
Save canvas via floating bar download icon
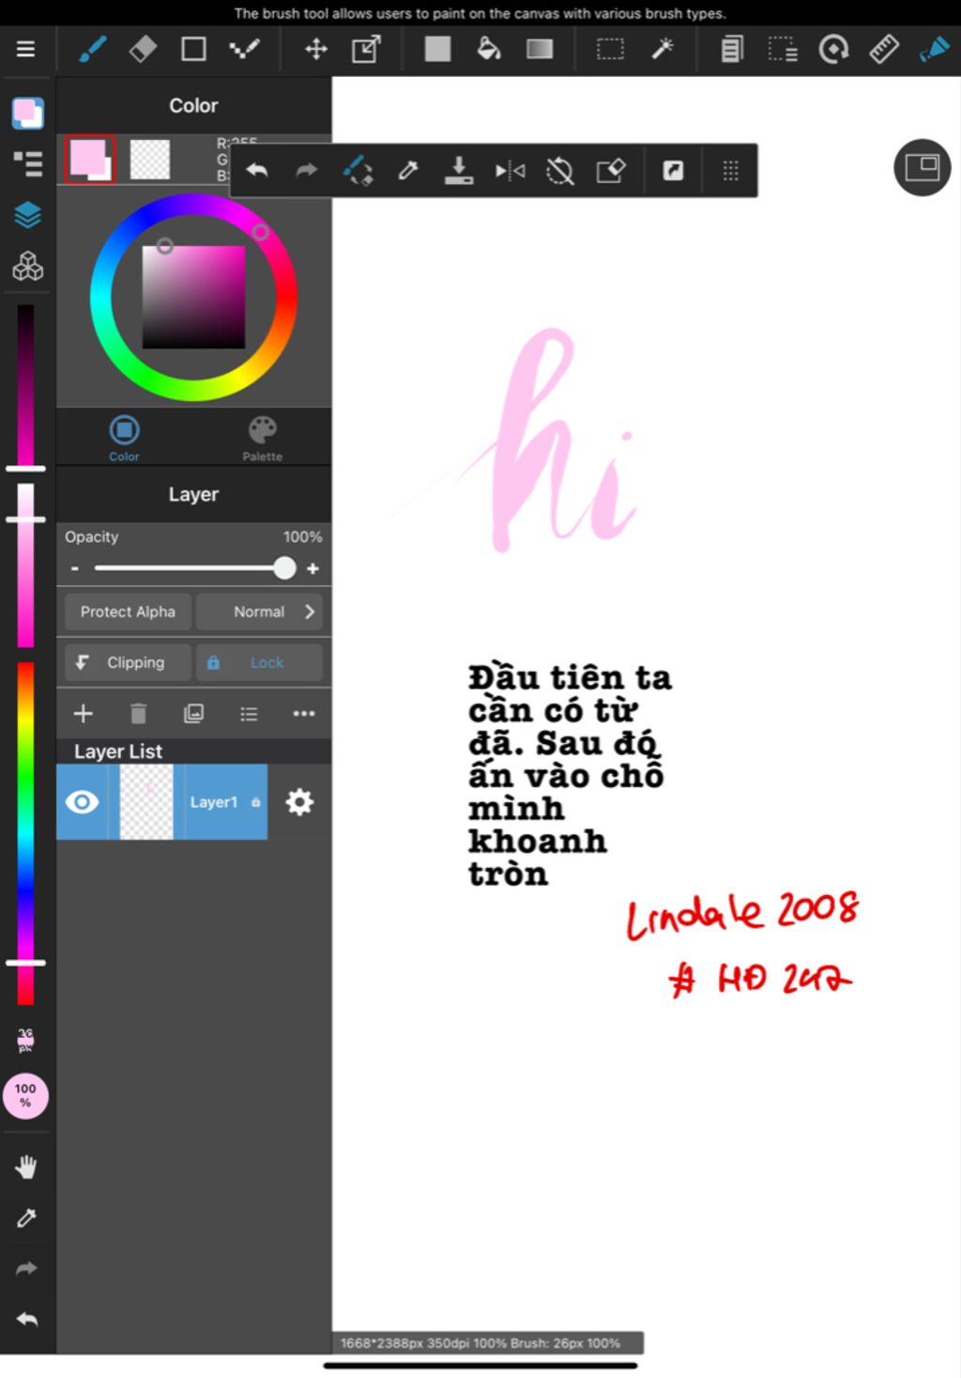[x=459, y=170]
